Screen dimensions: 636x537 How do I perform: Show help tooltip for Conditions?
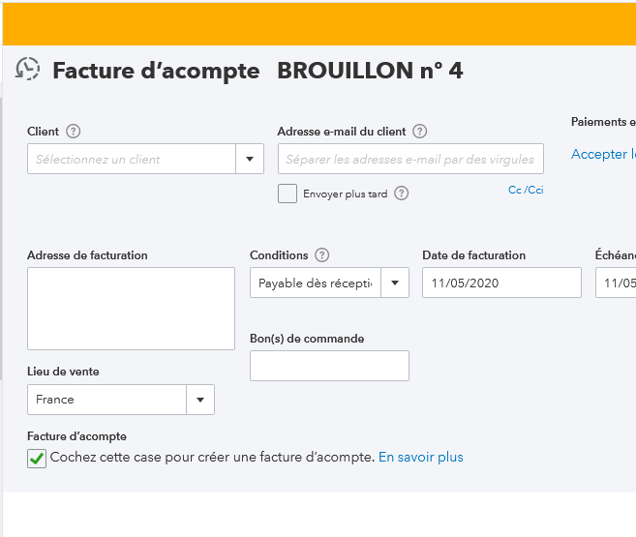click(x=322, y=255)
